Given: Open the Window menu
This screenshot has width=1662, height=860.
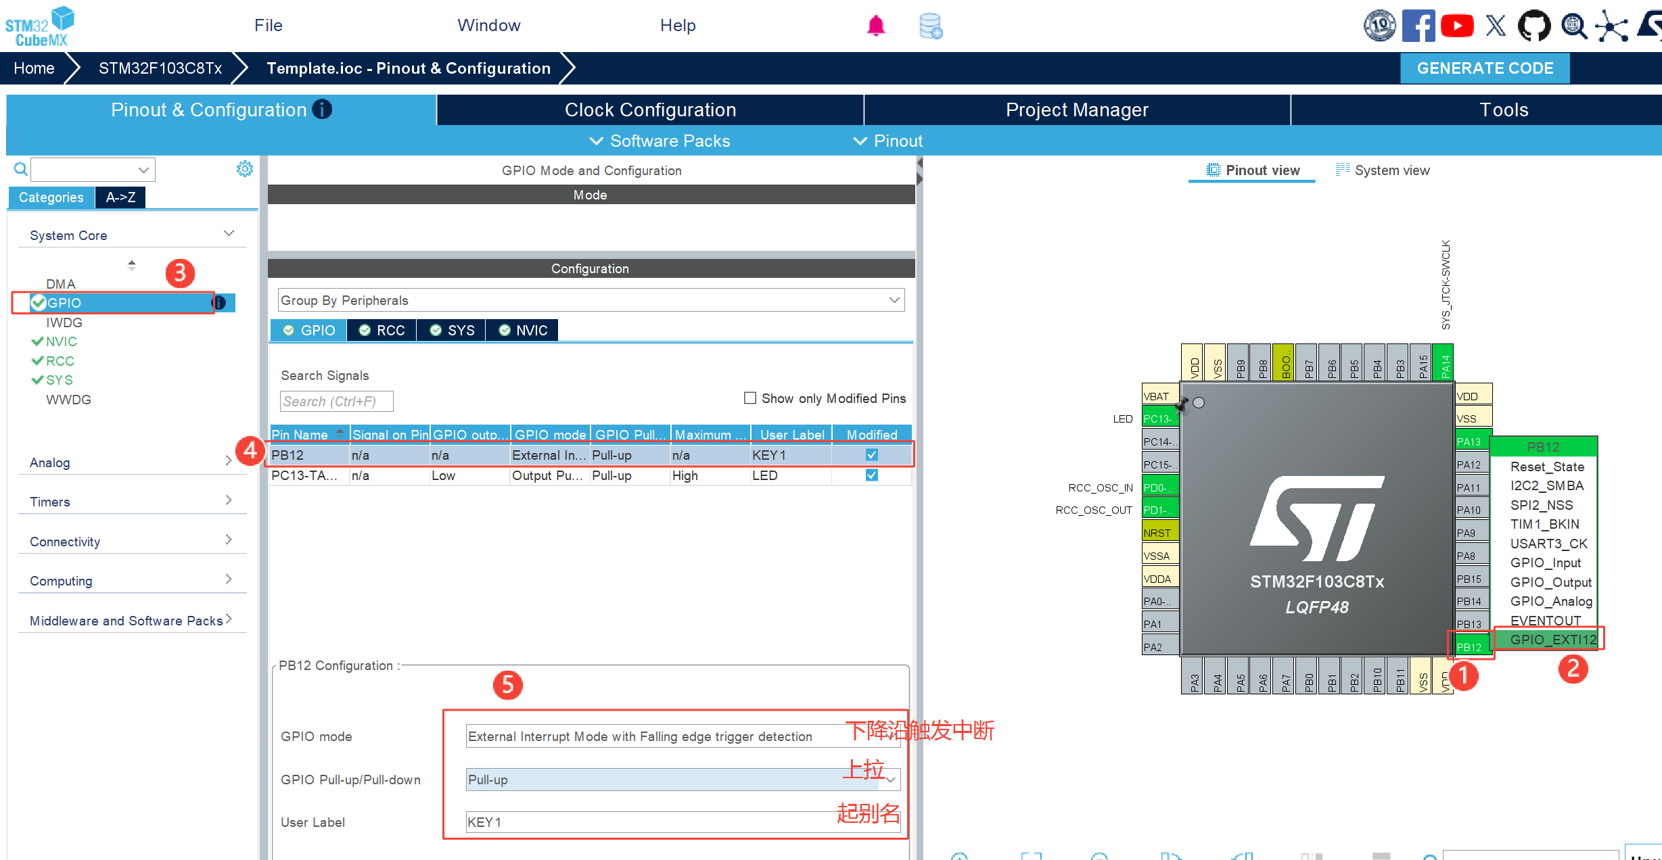Looking at the screenshot, I should coord(489,26).
